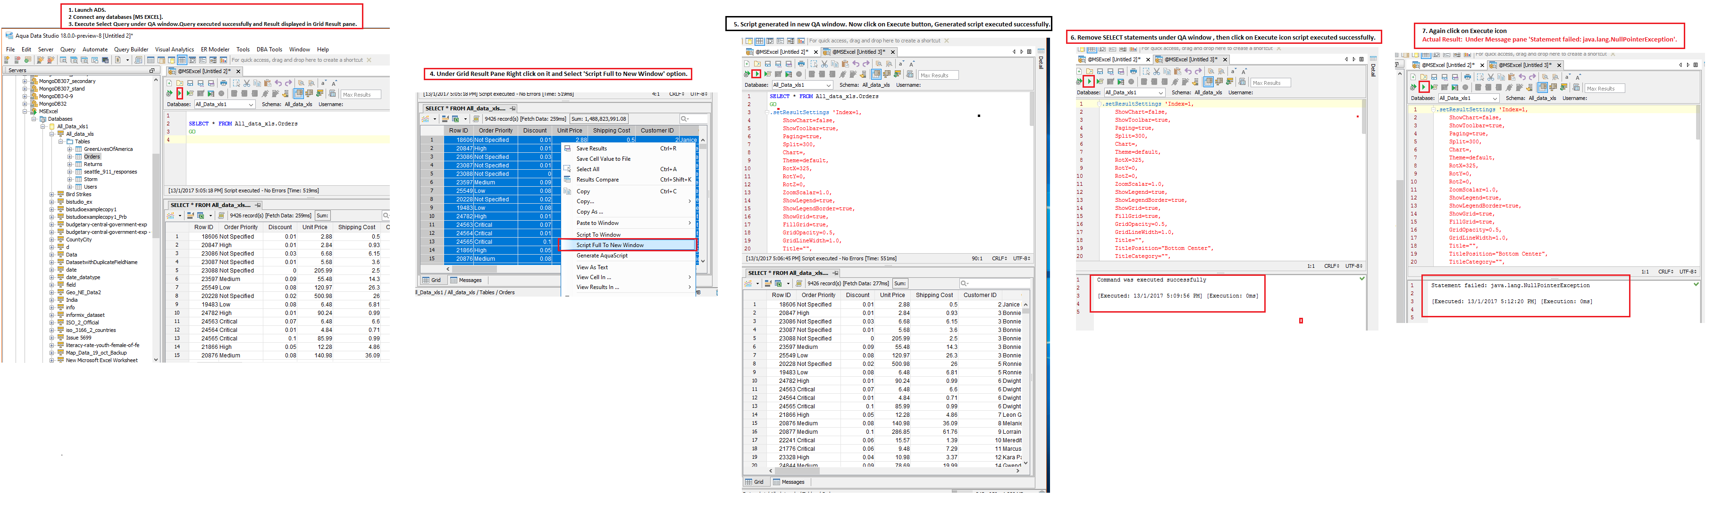
Task: Open the File menu
Action: [x=10, y=49]
